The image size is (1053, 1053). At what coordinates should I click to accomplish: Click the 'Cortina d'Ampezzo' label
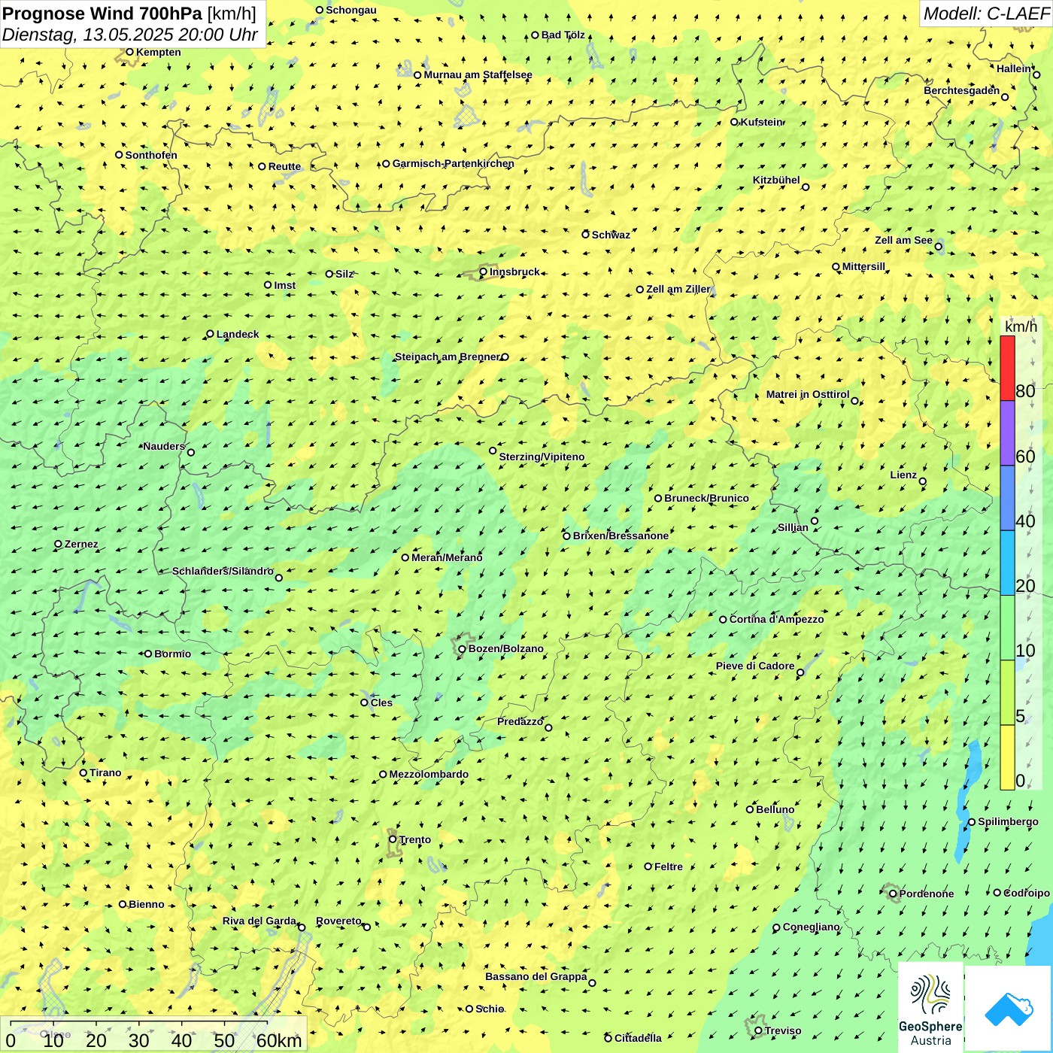(777, 620)
